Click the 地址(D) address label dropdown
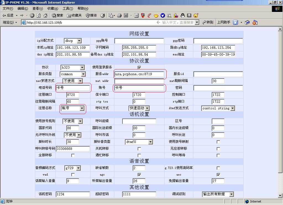This screenshot has height=205, width=283. (10, 22)
